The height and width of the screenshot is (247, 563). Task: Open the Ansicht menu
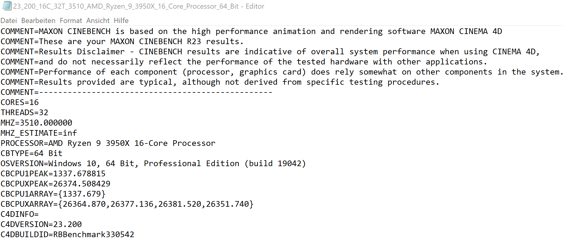[98, 21]
